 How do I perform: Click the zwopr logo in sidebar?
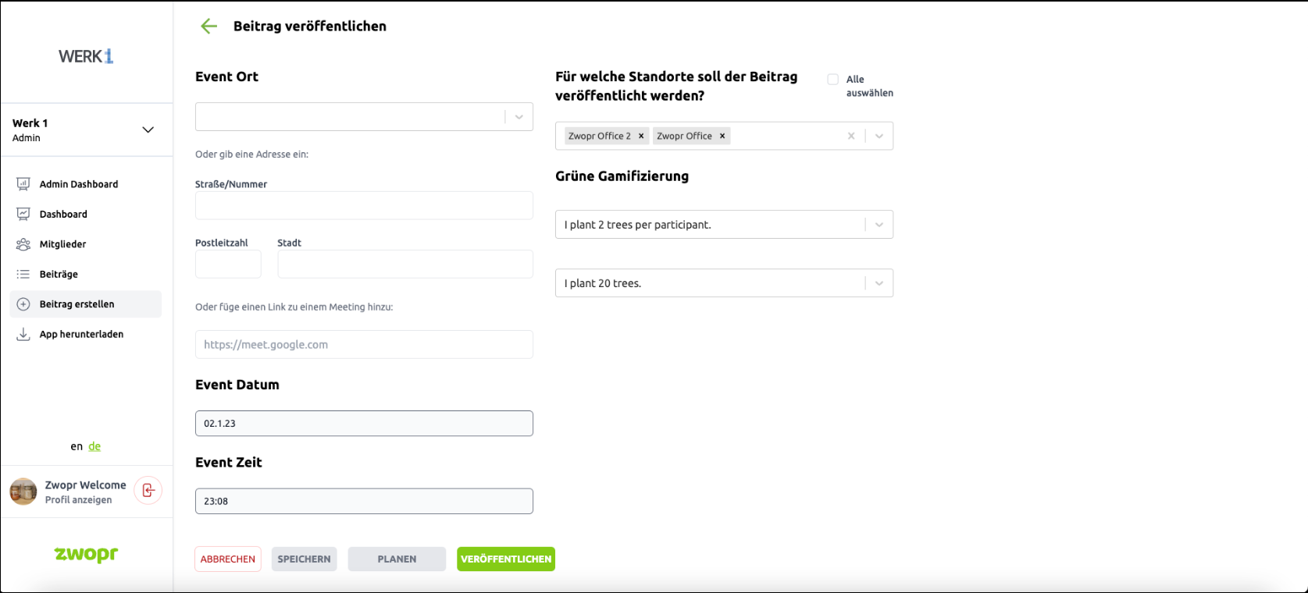pos(86,554)
